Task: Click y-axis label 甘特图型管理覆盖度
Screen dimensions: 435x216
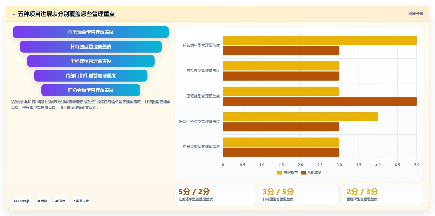Action: [x=203, y=70]
